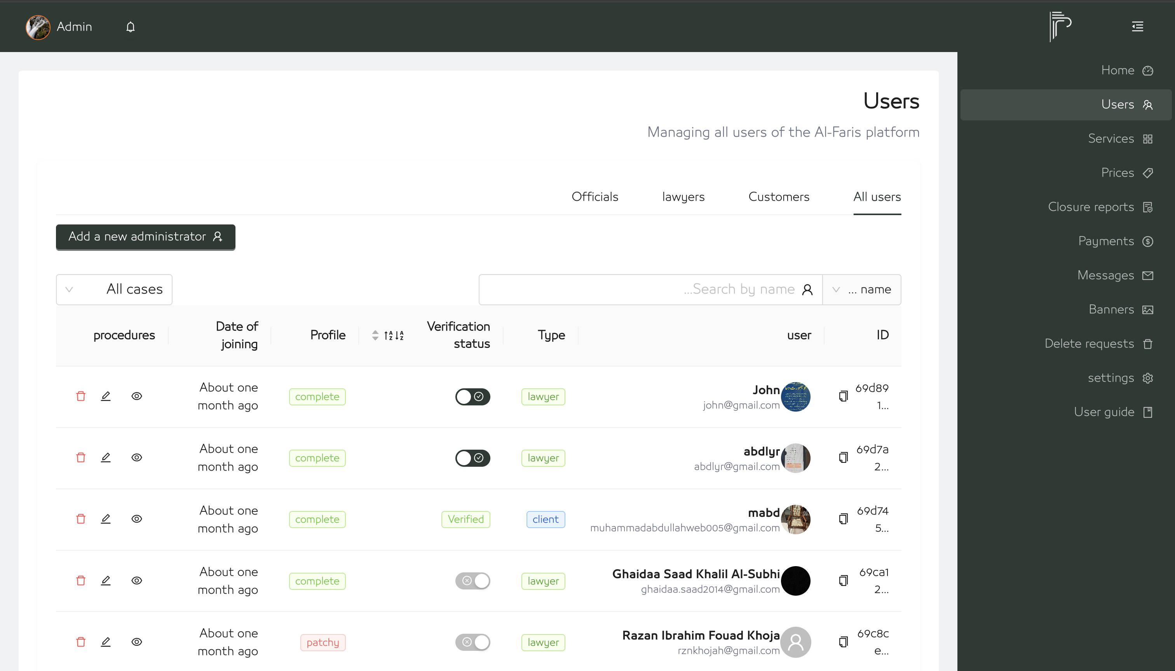Sort by verification status arrows

[375, 335]
